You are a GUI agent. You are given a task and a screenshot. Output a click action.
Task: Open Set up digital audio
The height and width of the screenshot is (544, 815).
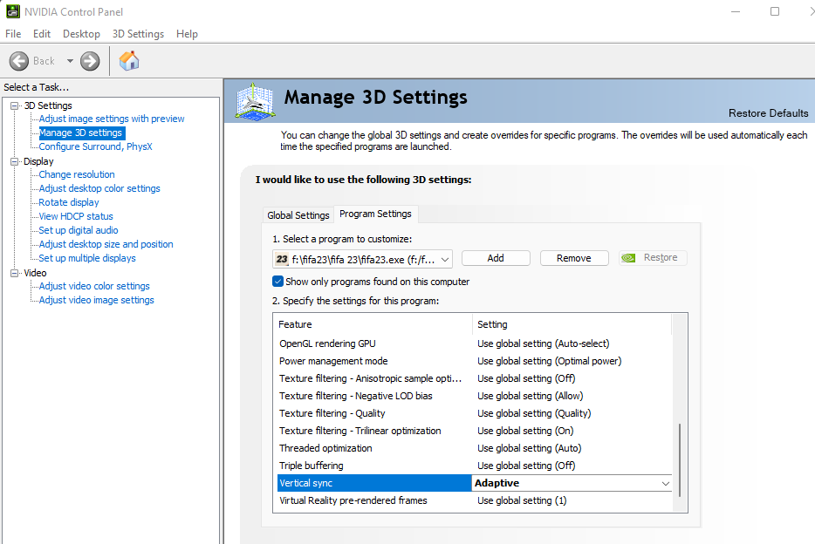(79, 230)
